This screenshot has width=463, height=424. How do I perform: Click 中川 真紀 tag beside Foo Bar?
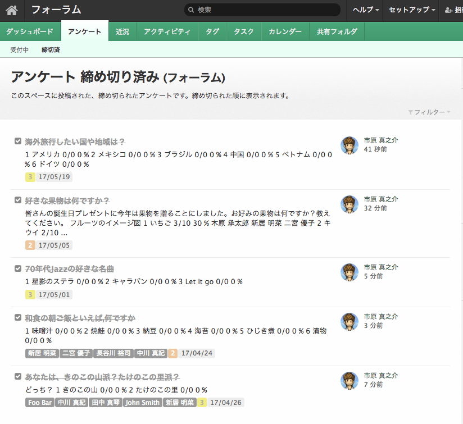pos(71,403)
